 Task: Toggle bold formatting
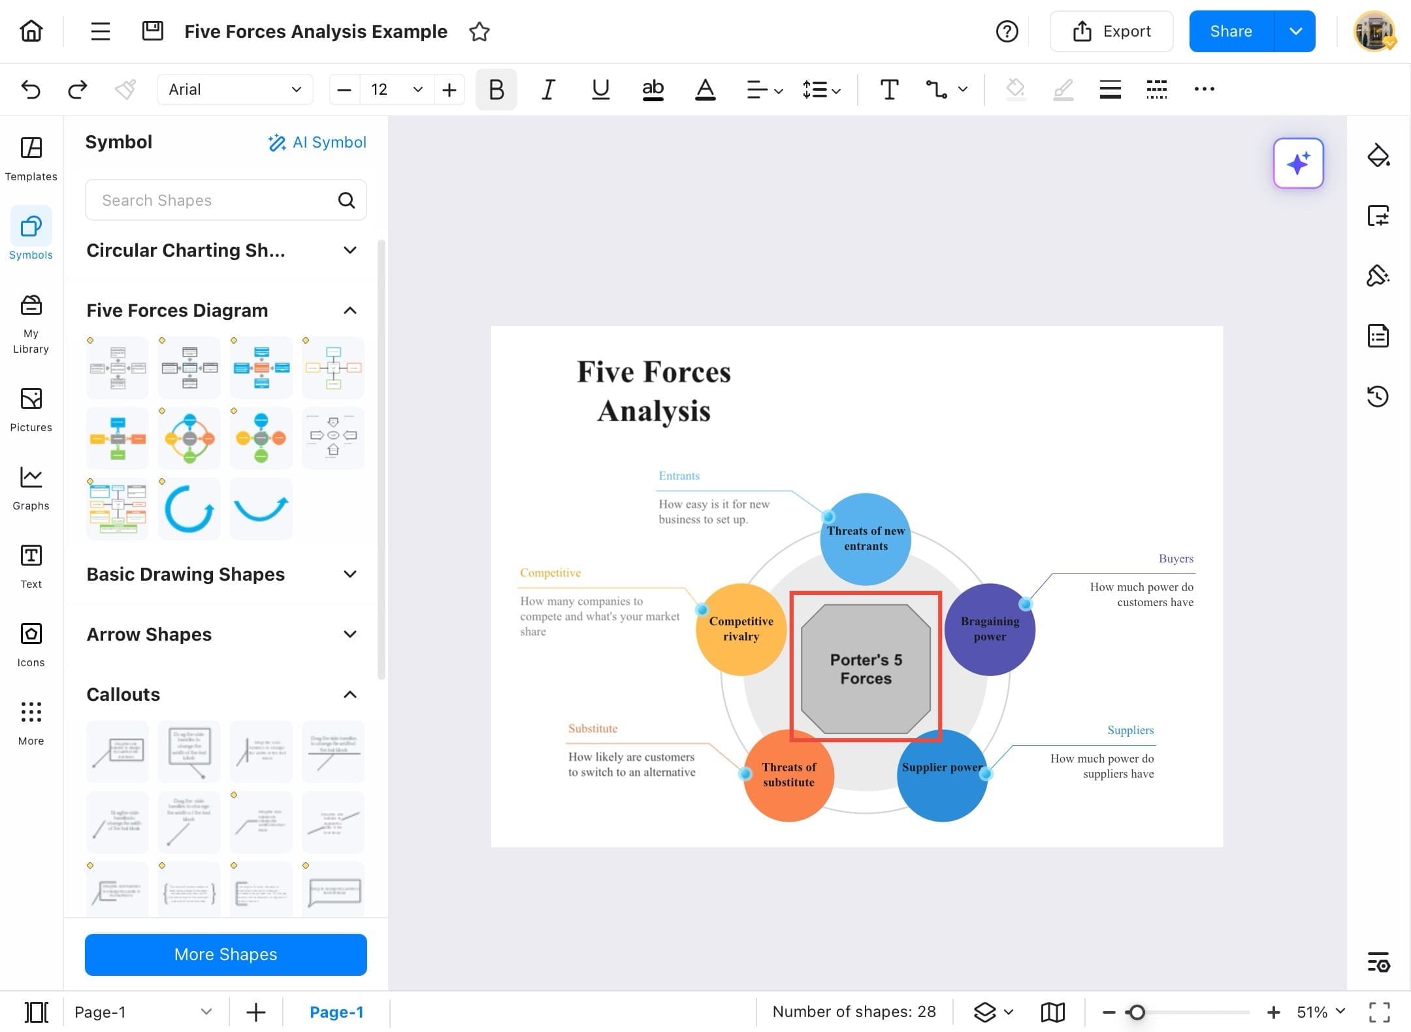(x=496, y=89)
